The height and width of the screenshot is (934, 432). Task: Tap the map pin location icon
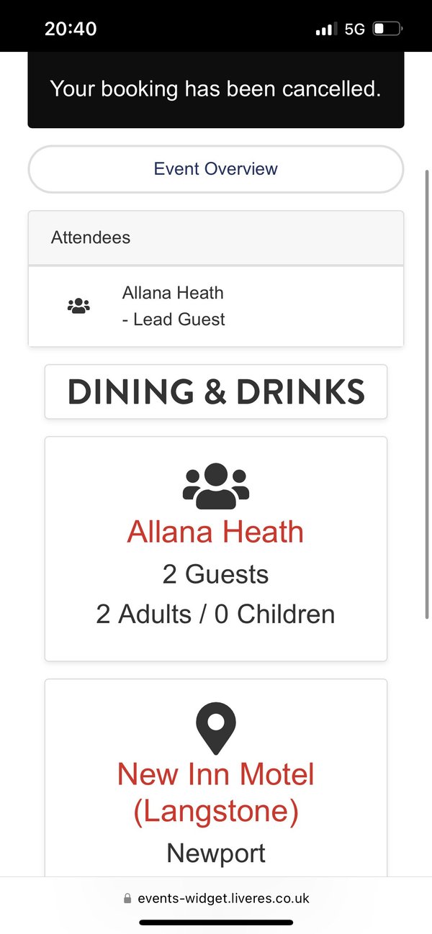click(x=216, y=728)
